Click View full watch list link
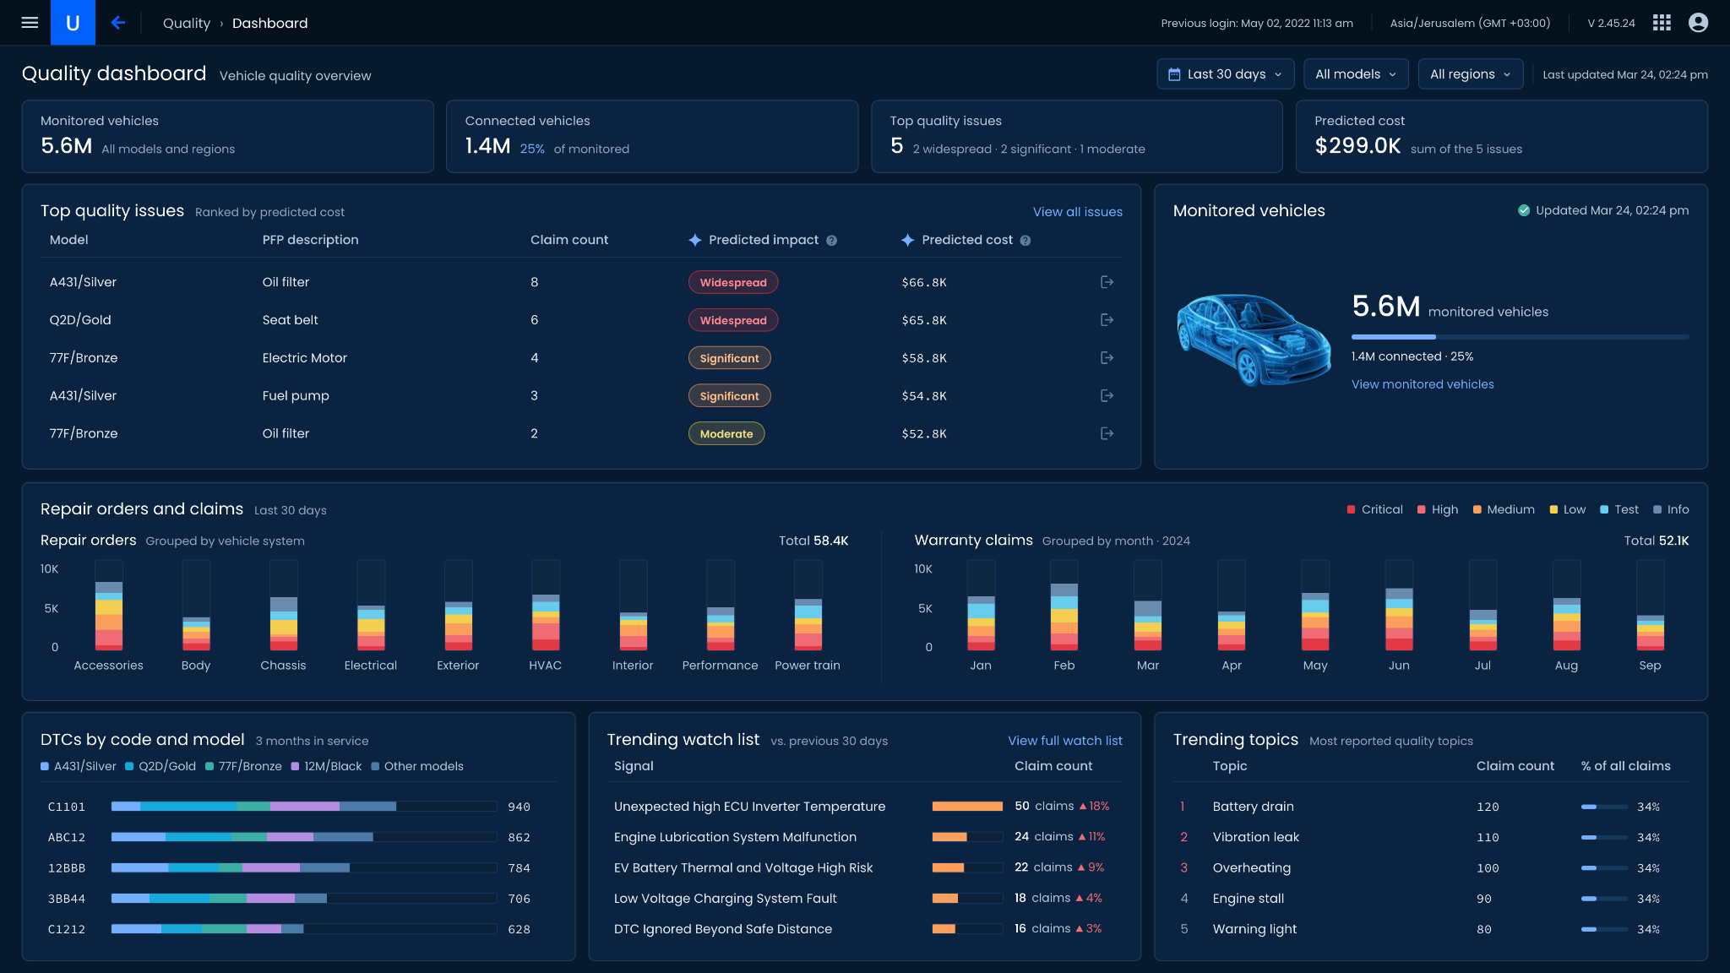The height and width of the screenshot is (973, 1730). coord(1065,741)
